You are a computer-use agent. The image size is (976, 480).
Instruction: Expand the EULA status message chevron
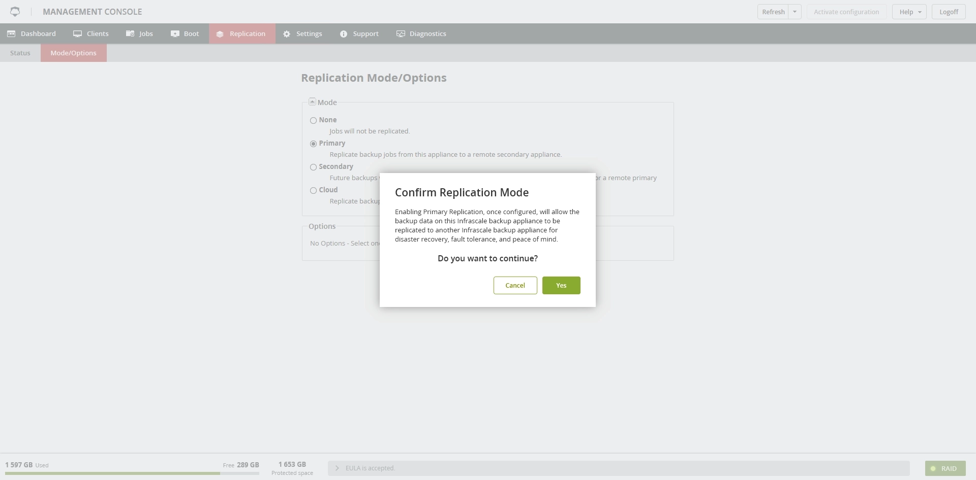click(337, 468)
